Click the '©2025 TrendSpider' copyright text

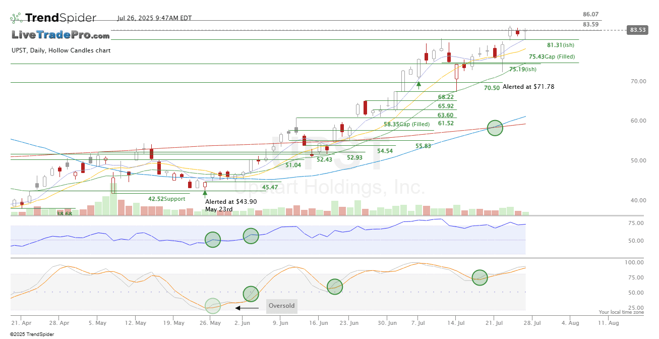32,334
